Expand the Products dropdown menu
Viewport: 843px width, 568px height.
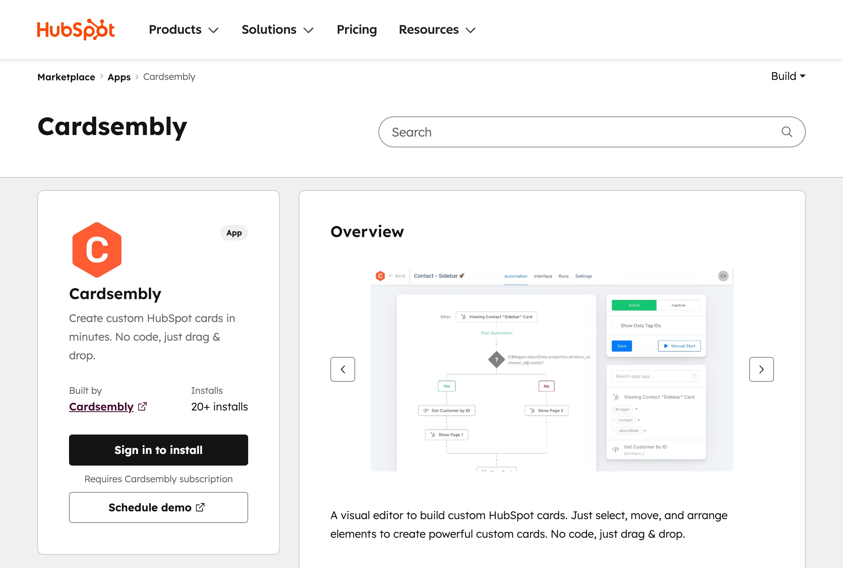point(184,29)
